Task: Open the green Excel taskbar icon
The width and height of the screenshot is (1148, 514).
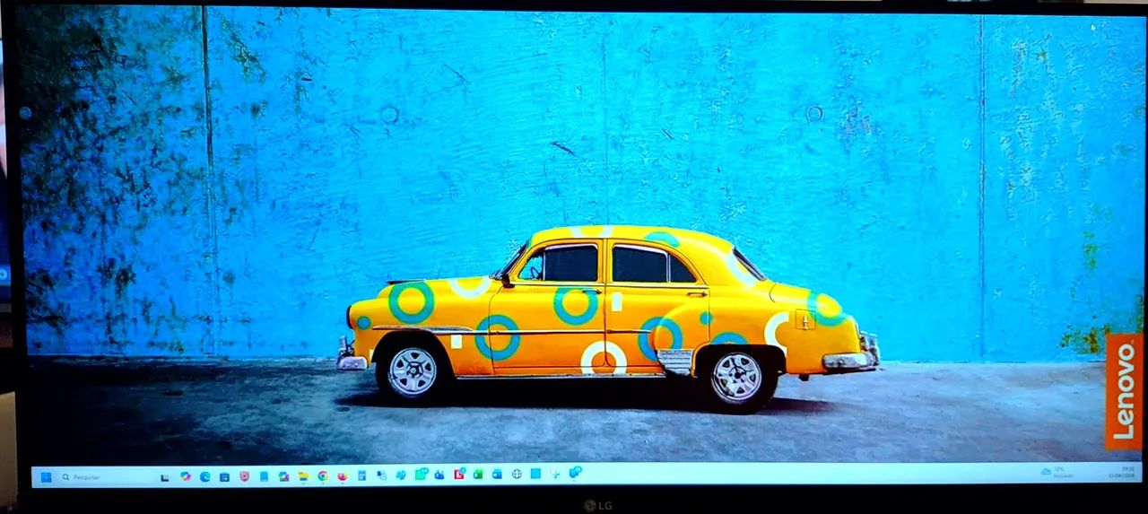Action: [x=477, y=475]
